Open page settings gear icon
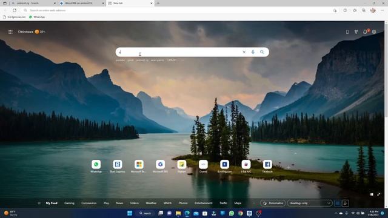The height and width of the screenshot is (218, 388). click(374, 31)
